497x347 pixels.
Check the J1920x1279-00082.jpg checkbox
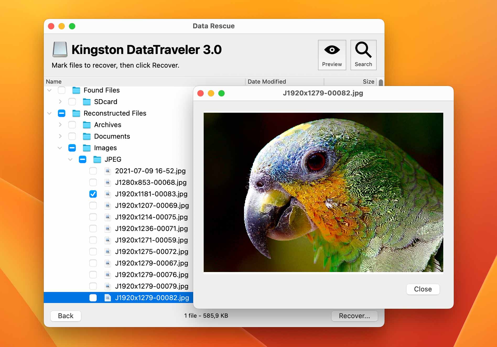click(x=93, y=298)
